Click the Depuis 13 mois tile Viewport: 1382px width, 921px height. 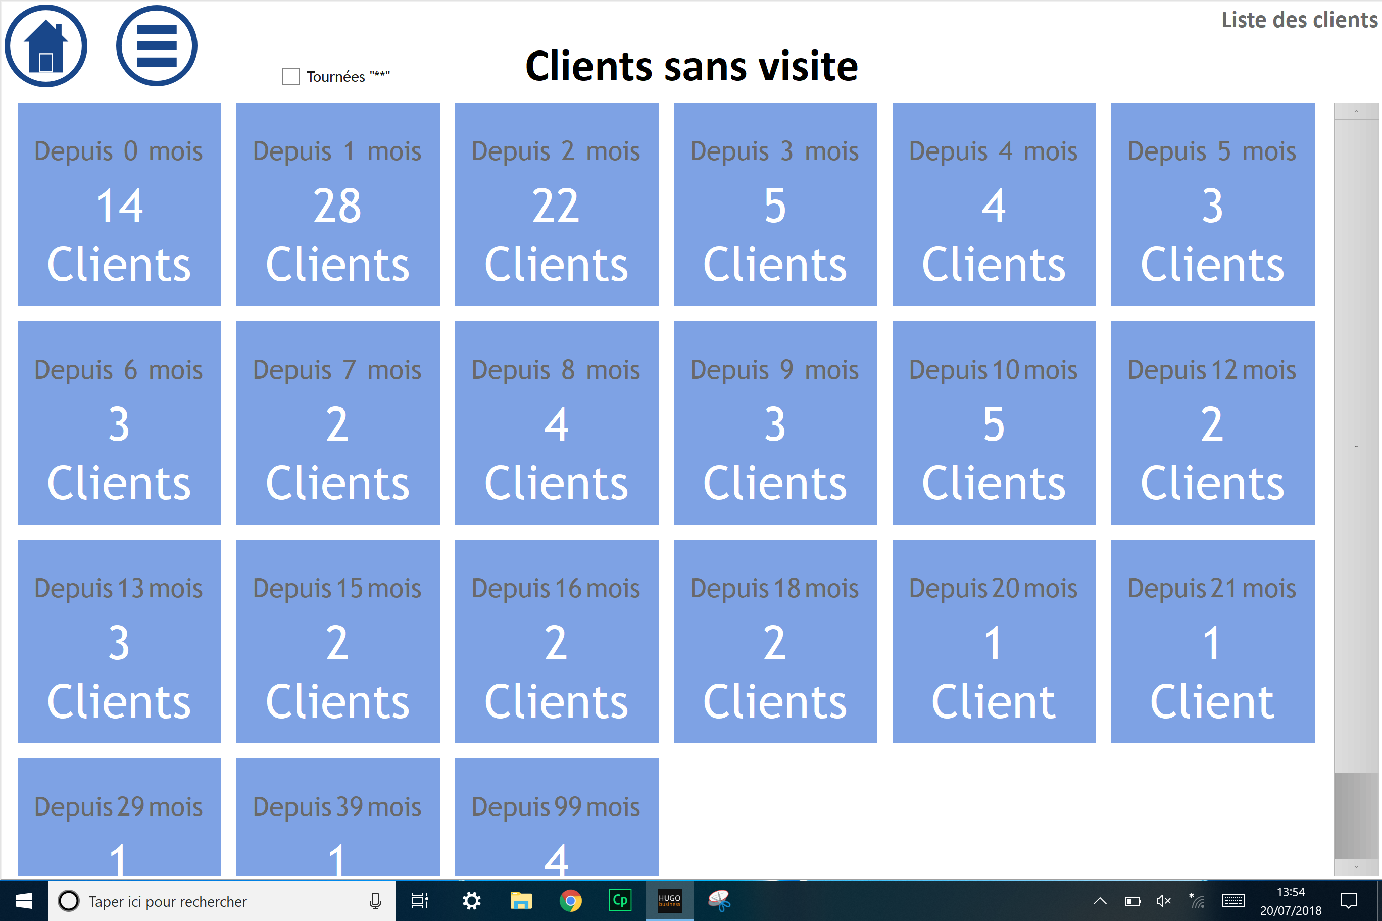click(119, 641)
